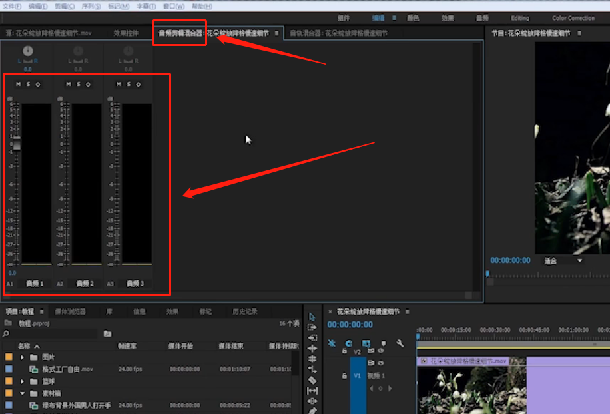Click the 音频3 keyframe write diamond icon

138,84
